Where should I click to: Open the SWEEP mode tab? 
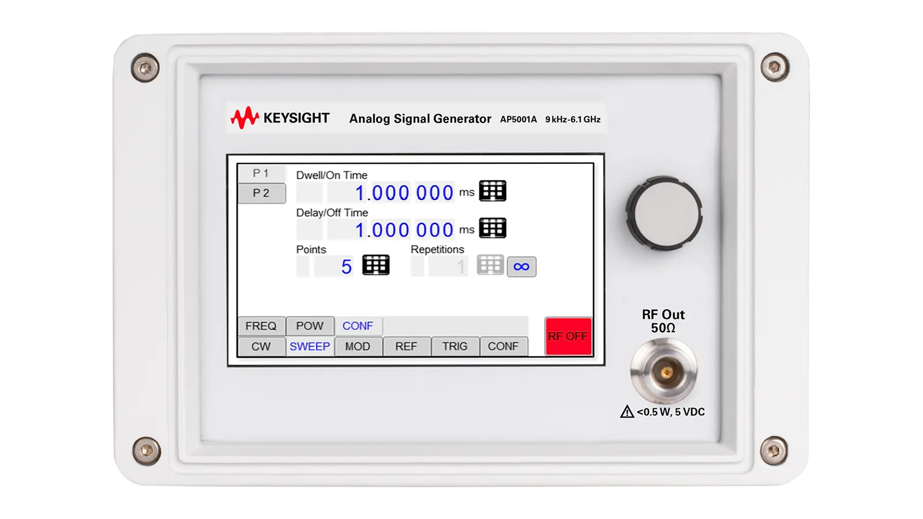pos(310,347)
